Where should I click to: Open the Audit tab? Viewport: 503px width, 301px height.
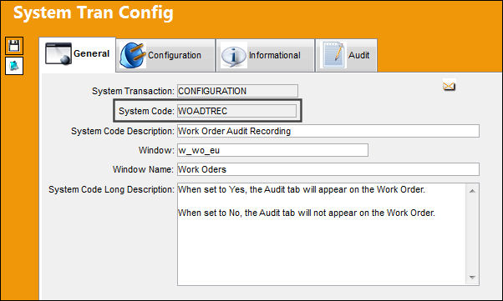pos(347,55)
